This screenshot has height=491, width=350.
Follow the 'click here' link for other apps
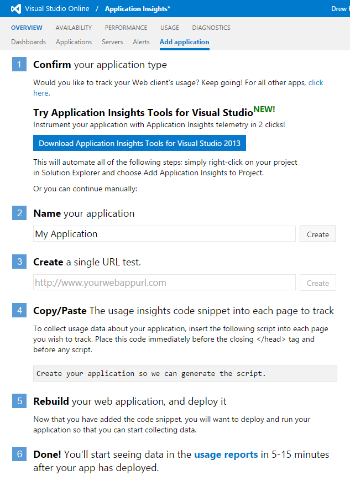point(315,83)
